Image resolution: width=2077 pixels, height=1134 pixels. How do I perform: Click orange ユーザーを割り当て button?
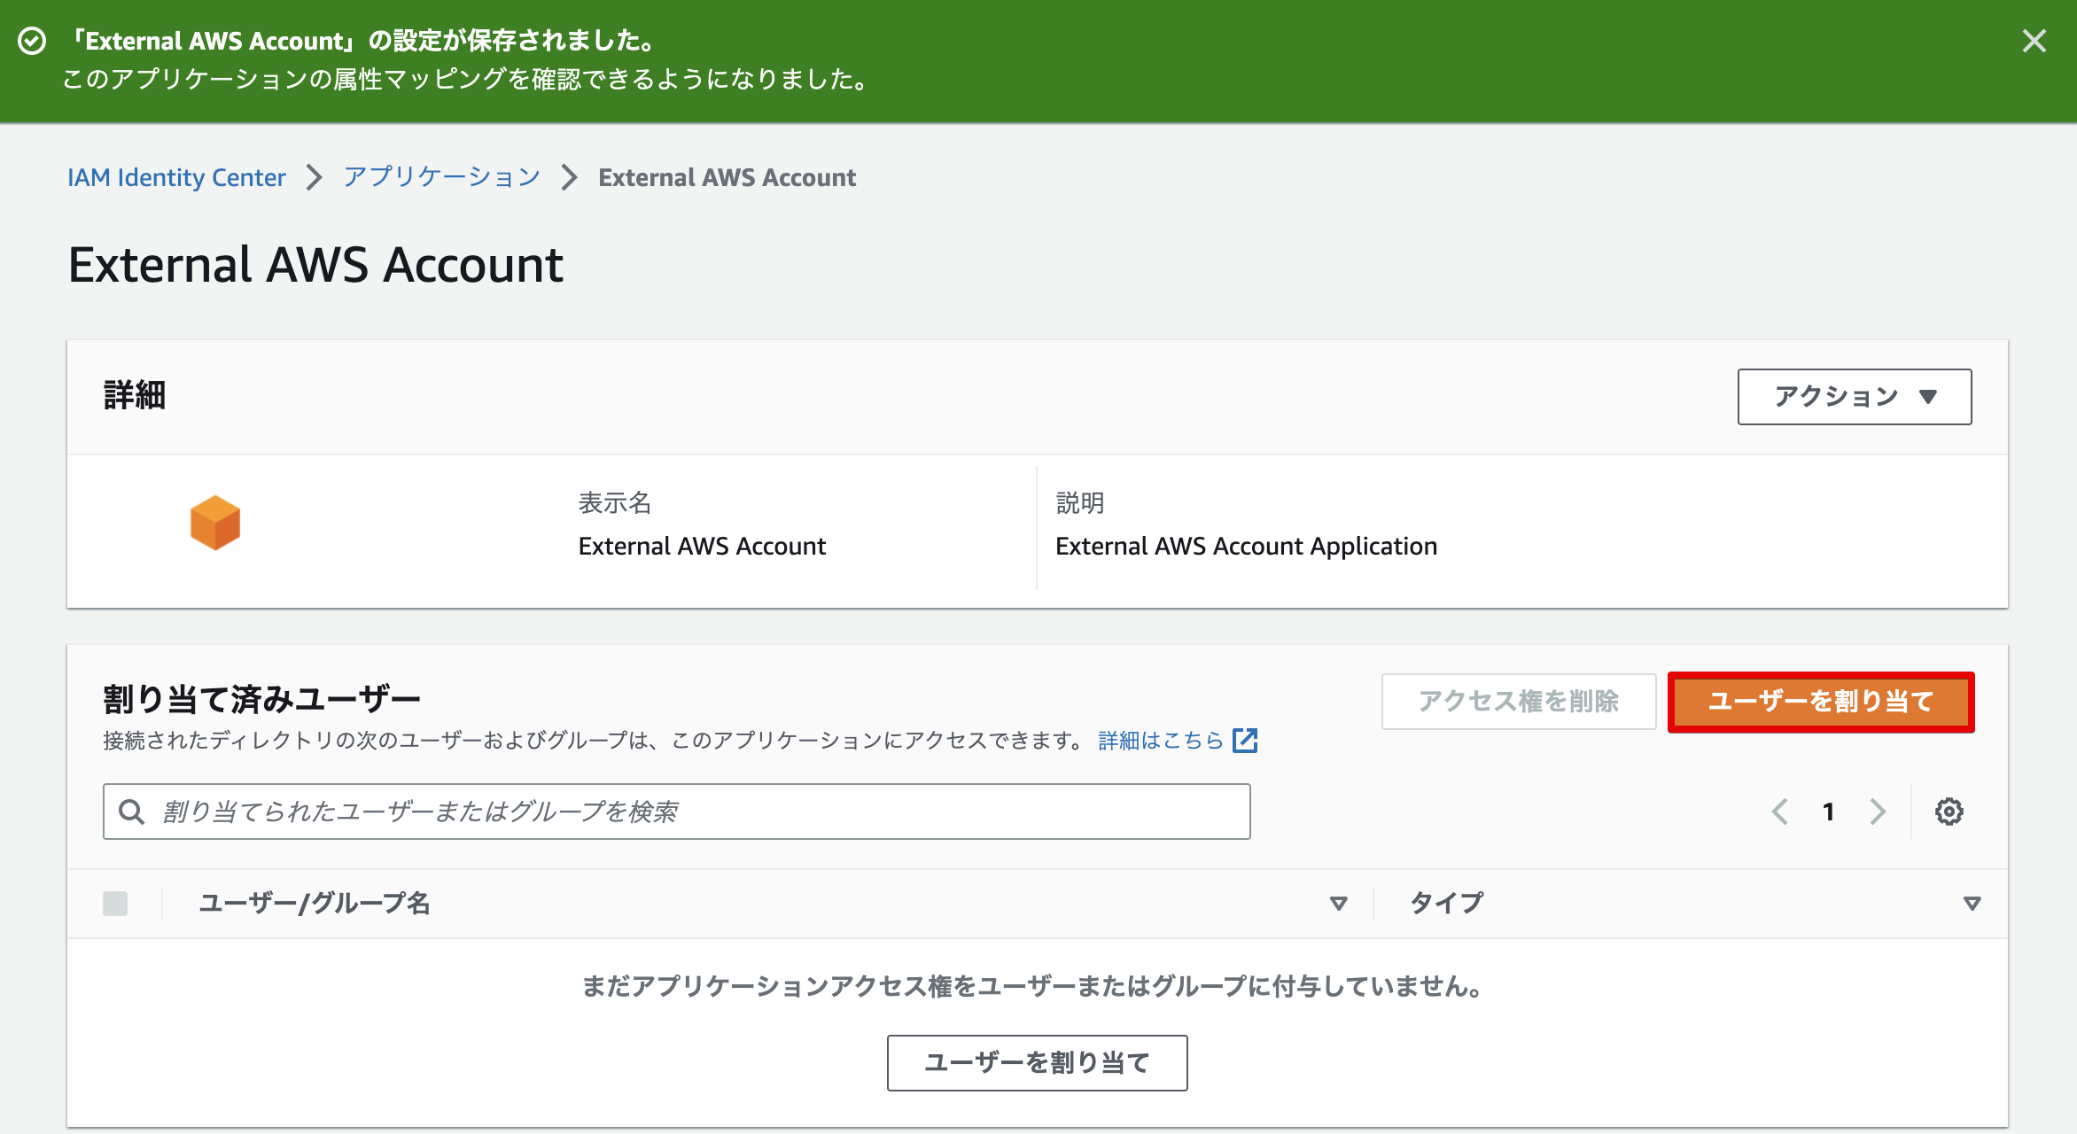[x=1821, y=702]
